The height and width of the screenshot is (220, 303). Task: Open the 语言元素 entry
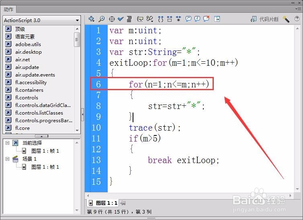click(25, 36)
